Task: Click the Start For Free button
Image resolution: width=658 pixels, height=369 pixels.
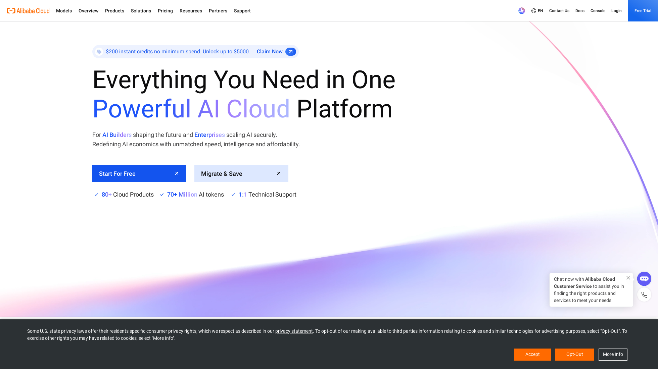Action: coord(139,173)
